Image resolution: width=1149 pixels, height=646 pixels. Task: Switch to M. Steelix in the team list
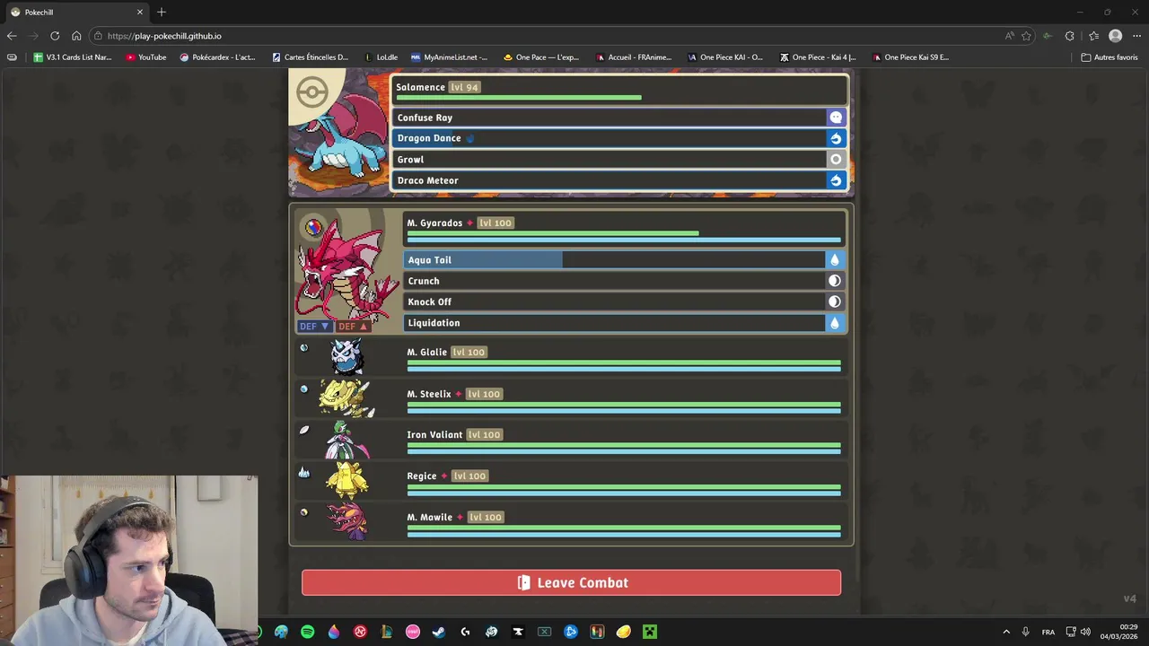(x=571, y=398)
